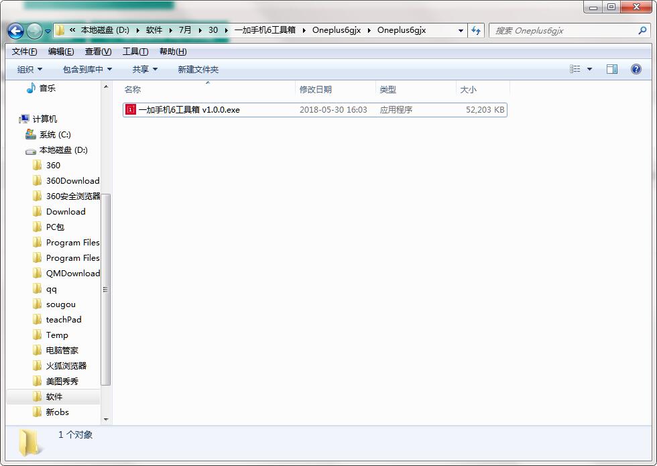
Task: Open the 编辑(E) menu
Action: (61, 52)
